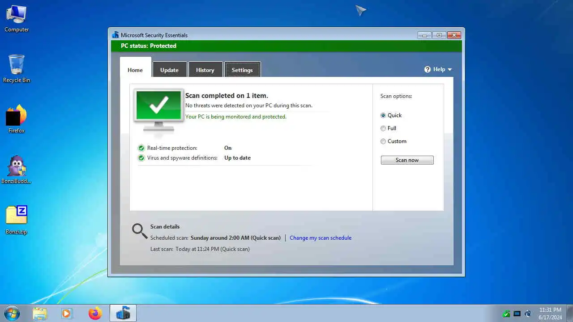Viewport: 573px width, 322px height.
Task: Click the Scan now button
Action: 407,160
